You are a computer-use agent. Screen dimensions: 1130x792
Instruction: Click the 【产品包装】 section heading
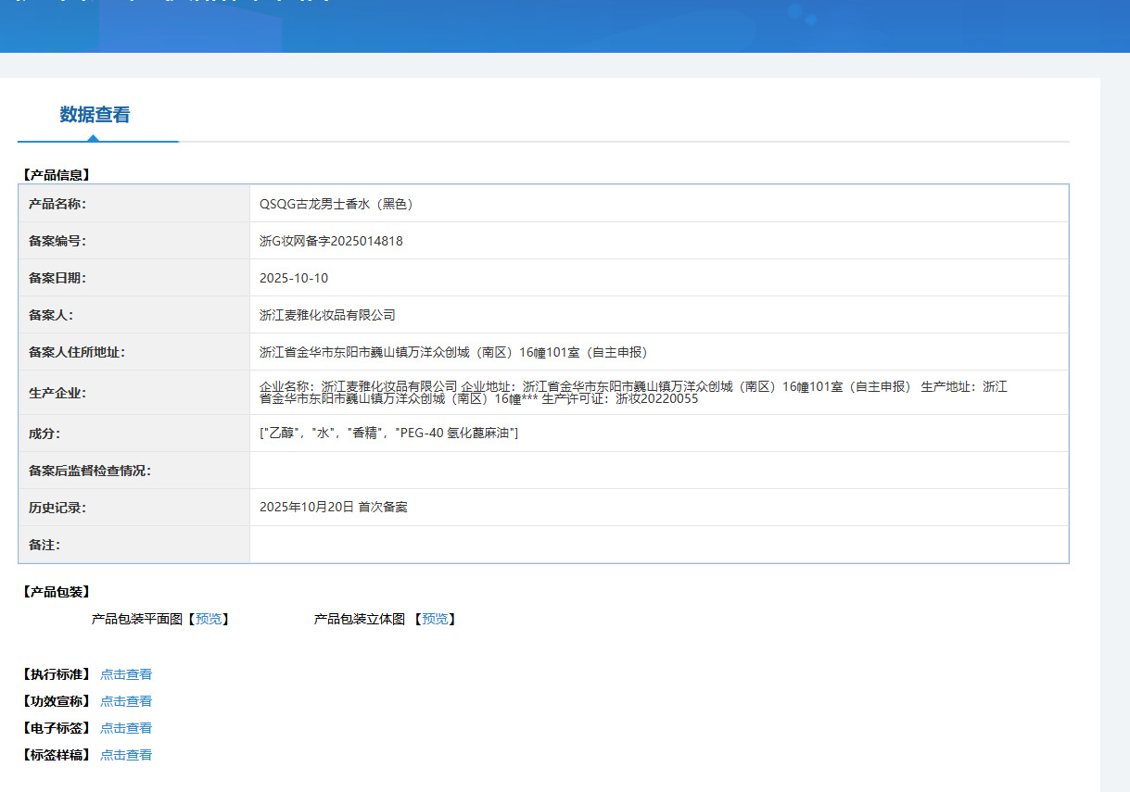pos(56,592)
